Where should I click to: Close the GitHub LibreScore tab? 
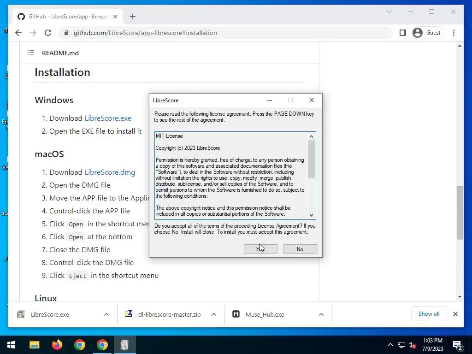click(x=115, y=17)
